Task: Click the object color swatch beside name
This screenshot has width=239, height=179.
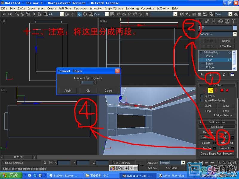Action: pos(235,28)
